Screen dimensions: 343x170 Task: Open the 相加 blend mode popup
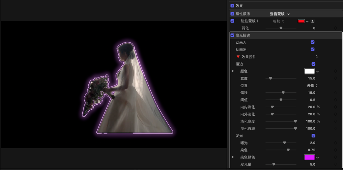pos(278,21)
